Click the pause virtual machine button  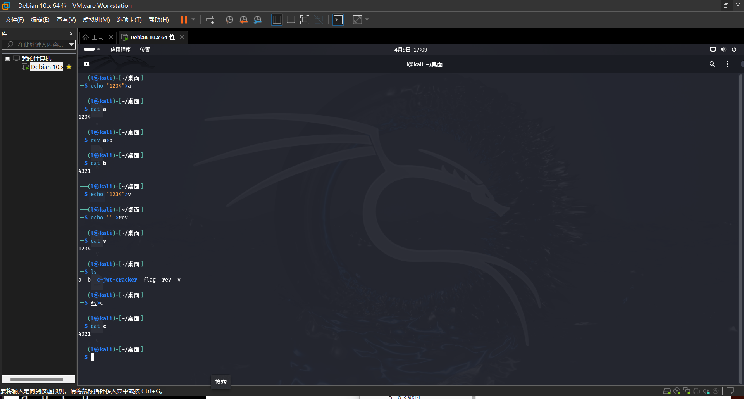pos(184,20)
